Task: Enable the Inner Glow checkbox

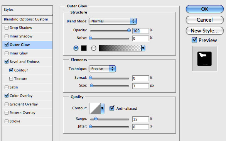Action: [x=7, y=53]
